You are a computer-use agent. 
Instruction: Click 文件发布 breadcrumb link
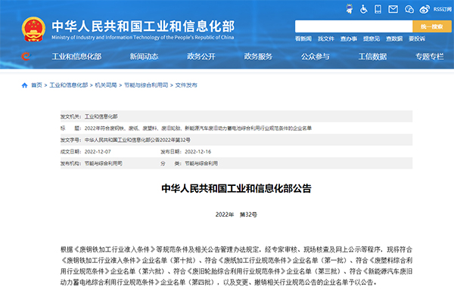(186, 85)
